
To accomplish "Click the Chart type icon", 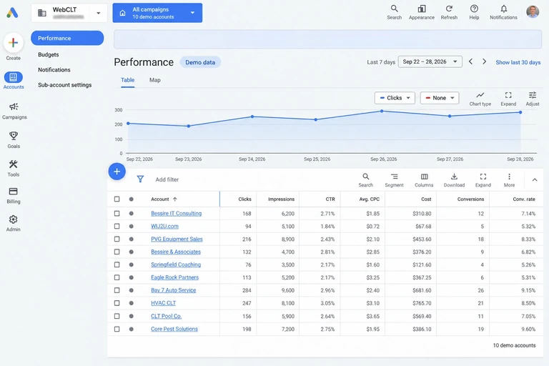I will pyautogui.click(x=480, y=95).
